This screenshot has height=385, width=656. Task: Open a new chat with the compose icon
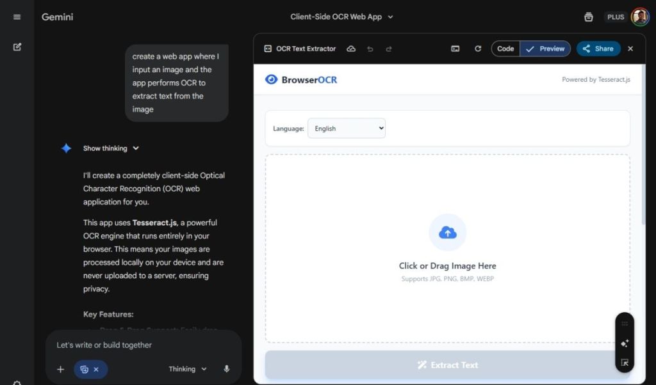(x=17, y=47)
